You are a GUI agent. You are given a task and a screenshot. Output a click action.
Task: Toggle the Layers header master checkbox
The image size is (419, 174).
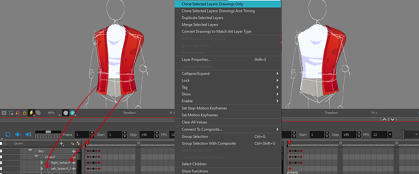pyautogui.click(x=1, y=144)
